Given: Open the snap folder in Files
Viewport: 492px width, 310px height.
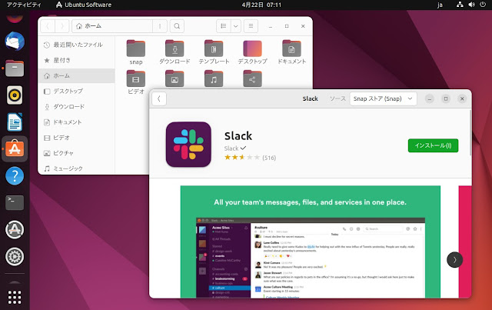Looking at the screenshot, I should [x=136, y=52].
